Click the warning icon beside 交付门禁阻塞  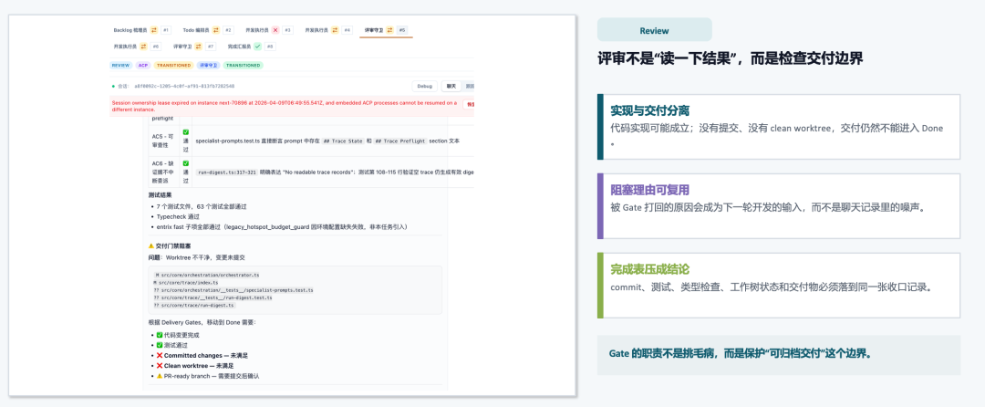(x=150, y=246)
